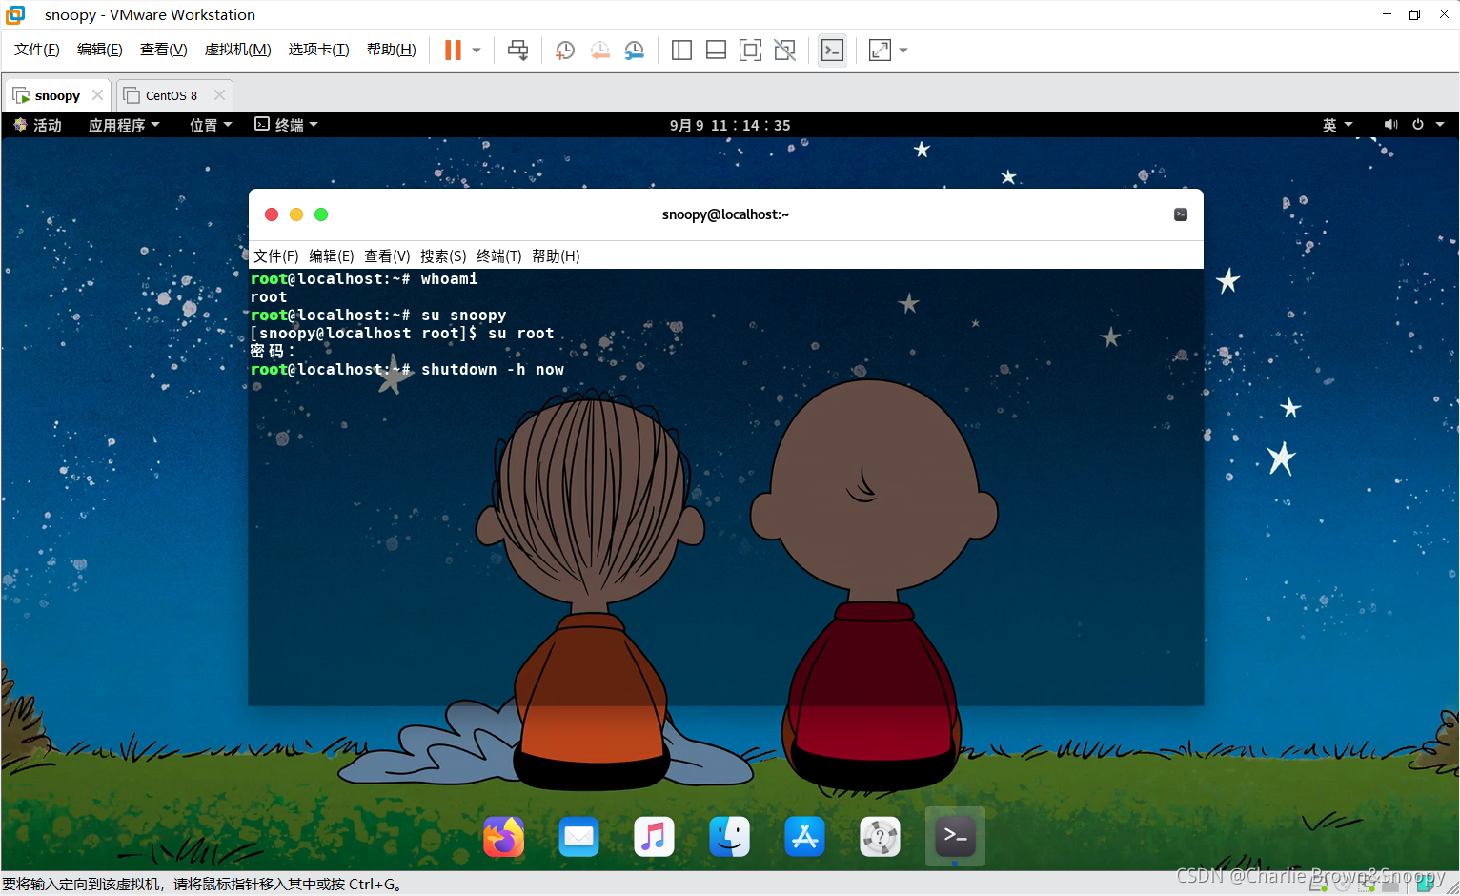1460x896 pixels.
Task: Open the 英 input method dropdown
Action: (1338, 125)
